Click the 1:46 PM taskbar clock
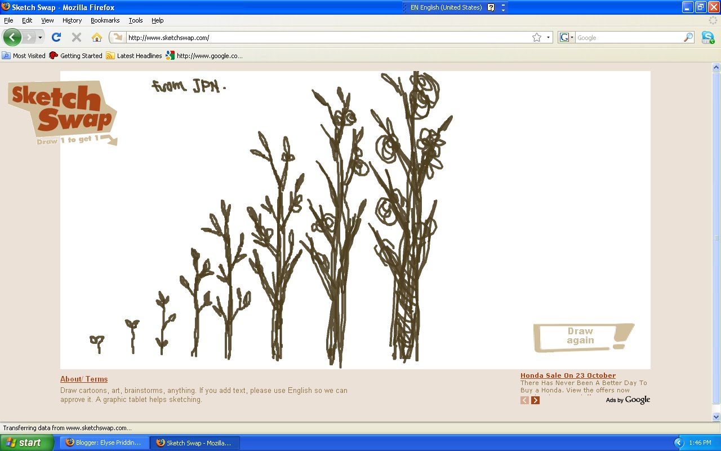721x451 pixels. tap(700, 443)
